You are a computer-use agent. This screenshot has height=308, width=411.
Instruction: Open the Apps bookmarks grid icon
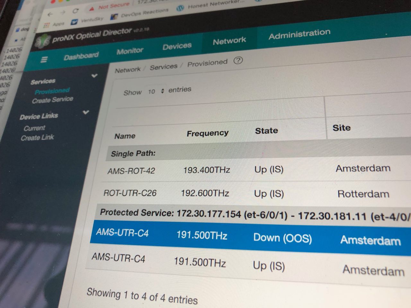coord(47,25)
